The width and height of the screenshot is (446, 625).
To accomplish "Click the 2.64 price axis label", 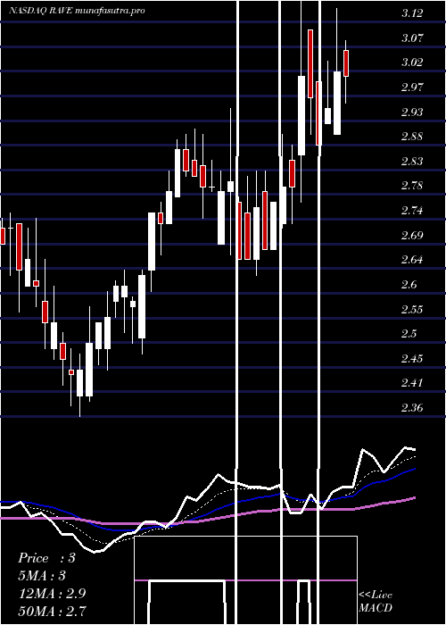I will click(411, 260).
